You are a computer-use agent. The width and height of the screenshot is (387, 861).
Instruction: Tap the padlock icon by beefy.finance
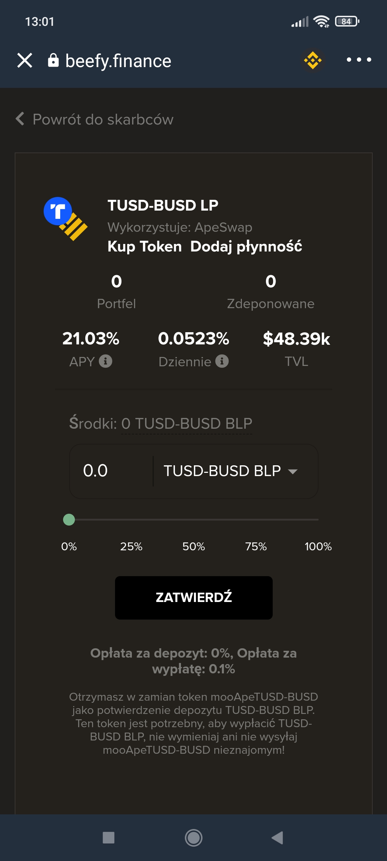point(53,61)
